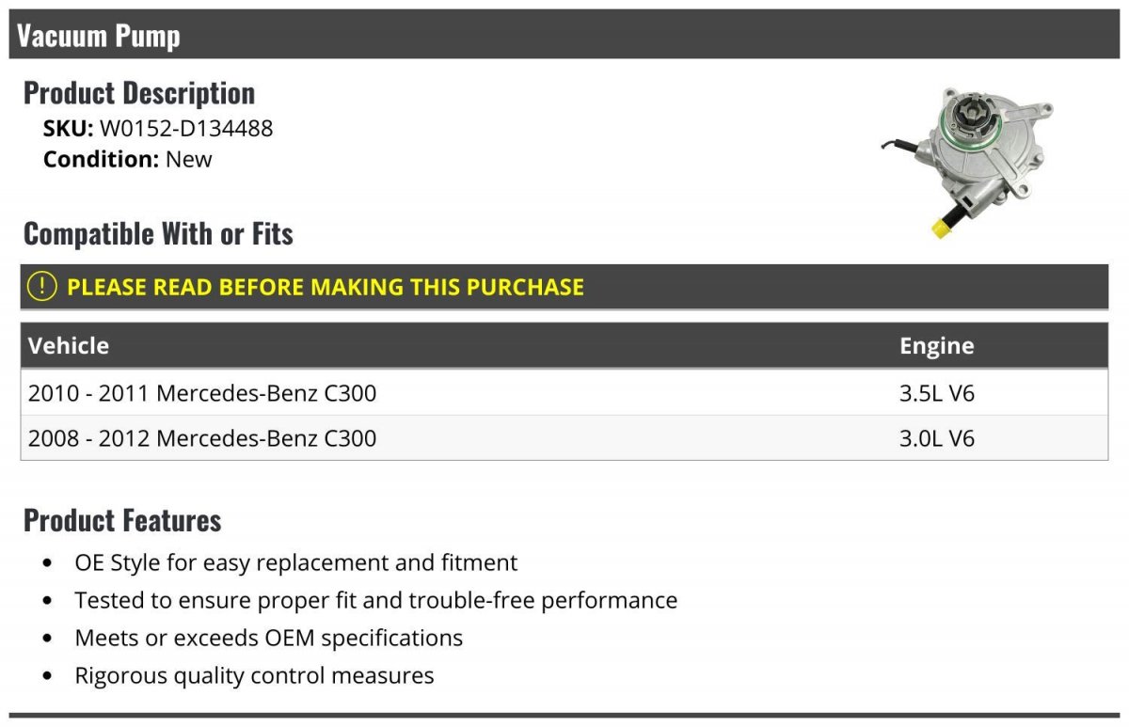Click the Condition: New line

point(128,159)
